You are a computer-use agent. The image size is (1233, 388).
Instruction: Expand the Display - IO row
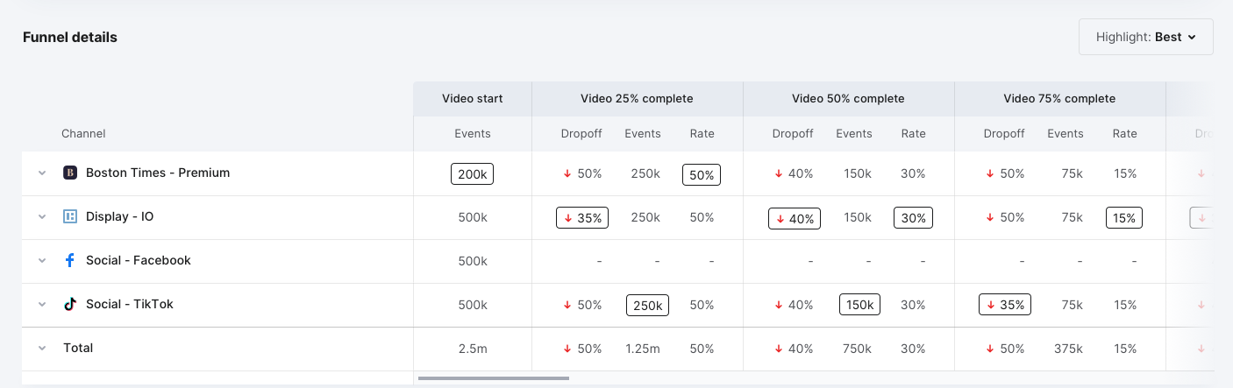(x=41, y=217)
